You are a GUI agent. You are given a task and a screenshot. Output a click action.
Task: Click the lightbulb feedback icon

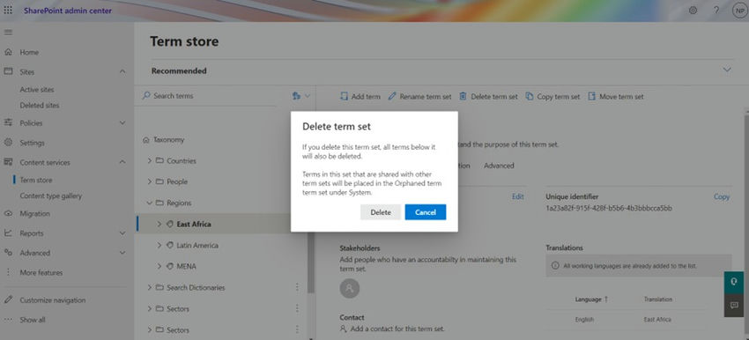734,282
